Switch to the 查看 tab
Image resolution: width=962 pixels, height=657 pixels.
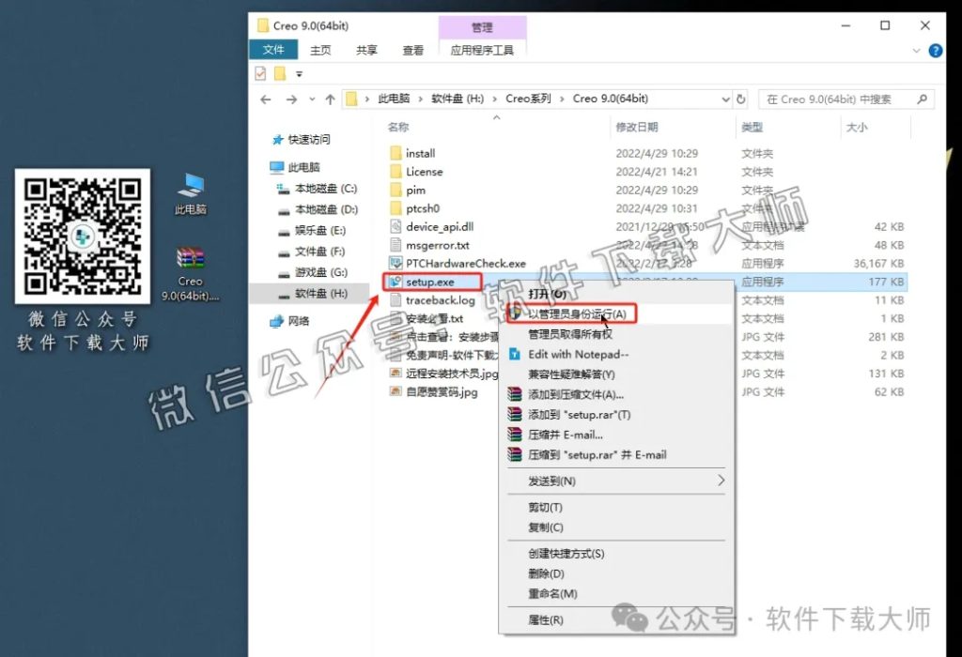[x=413, y=51]
